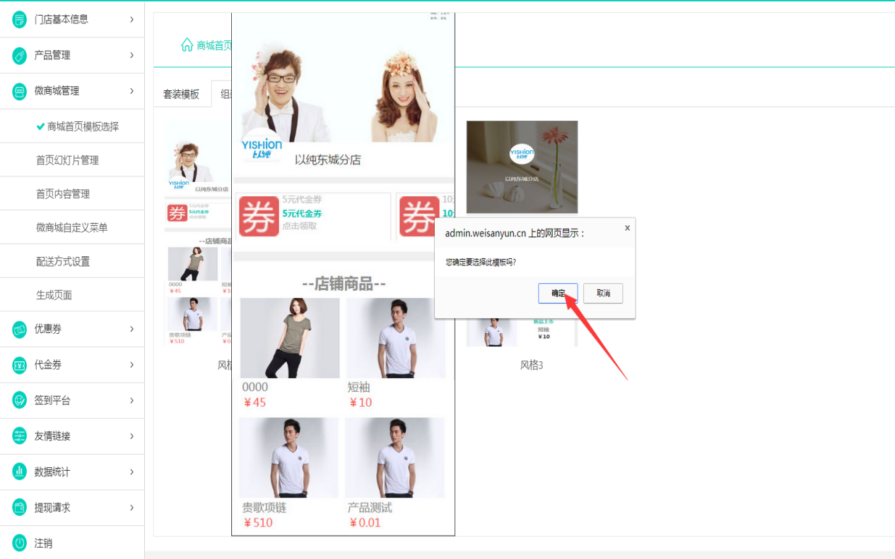Click the home icon beside 商城首页
Screen dimensions: 895x559
tap(187, 45)
